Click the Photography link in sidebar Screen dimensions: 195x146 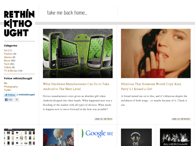click(11, 87)
